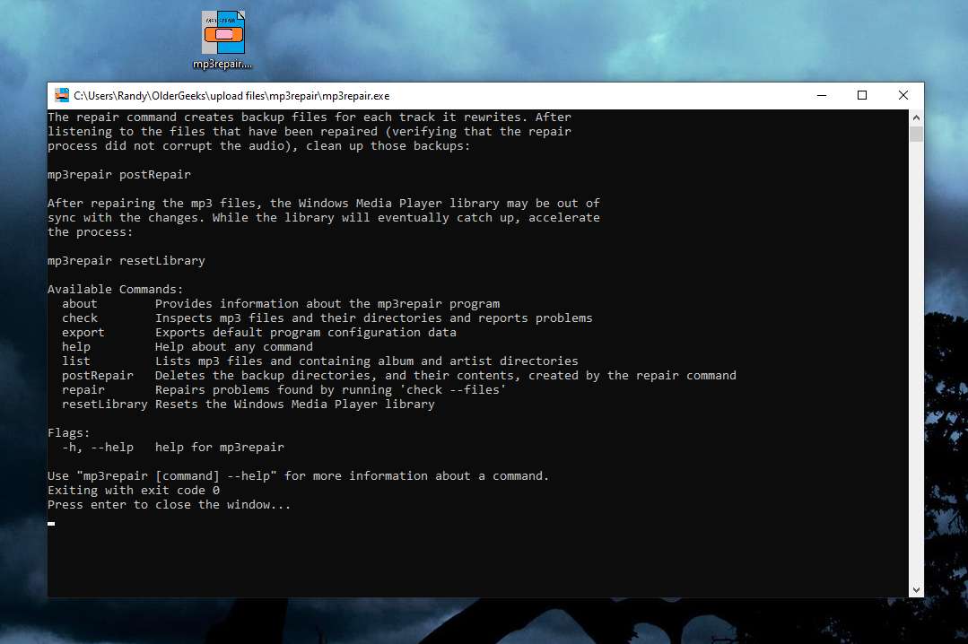Click the 'list' command entry
This screenshot has height=644, width=968.
pos(76,361)
